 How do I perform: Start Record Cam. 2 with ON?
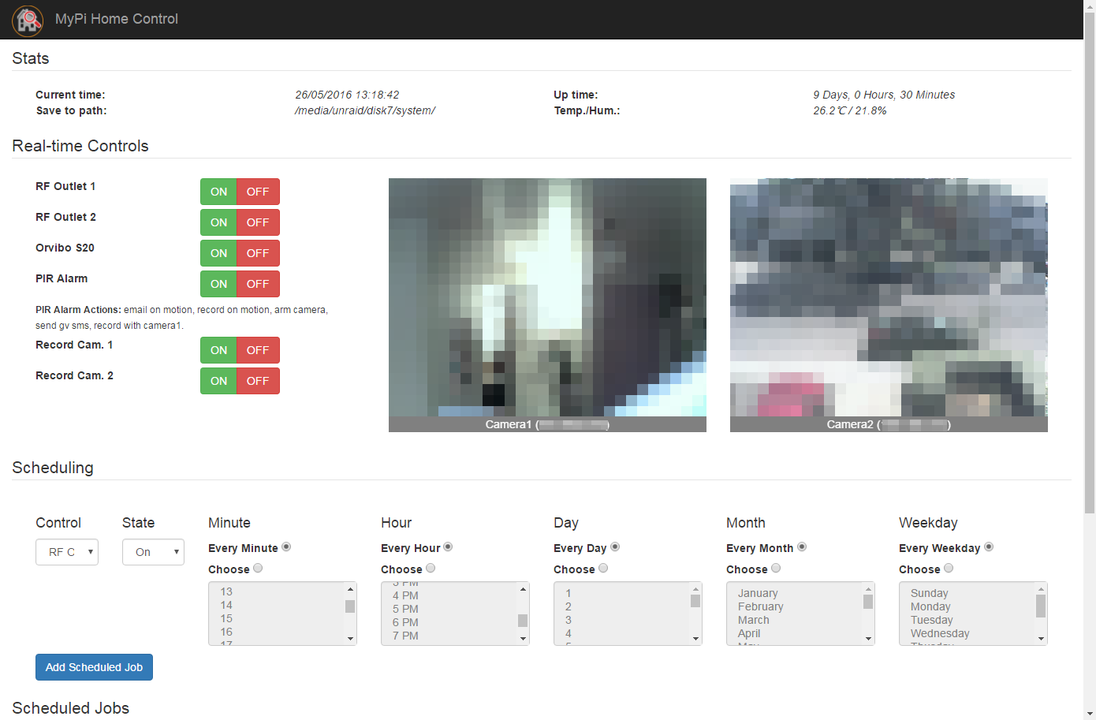point(218,381)
